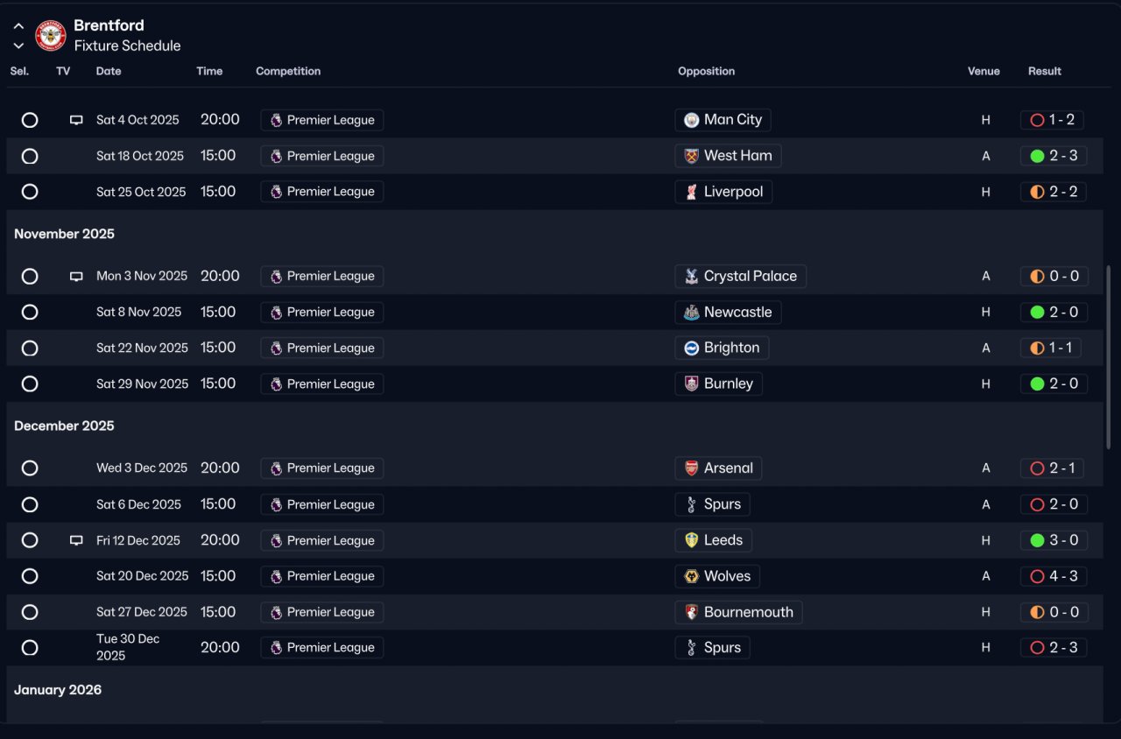Click the Premier League logo in the Arsenal row
Screen dimensions: 1121x739
[x=276, y=468]
